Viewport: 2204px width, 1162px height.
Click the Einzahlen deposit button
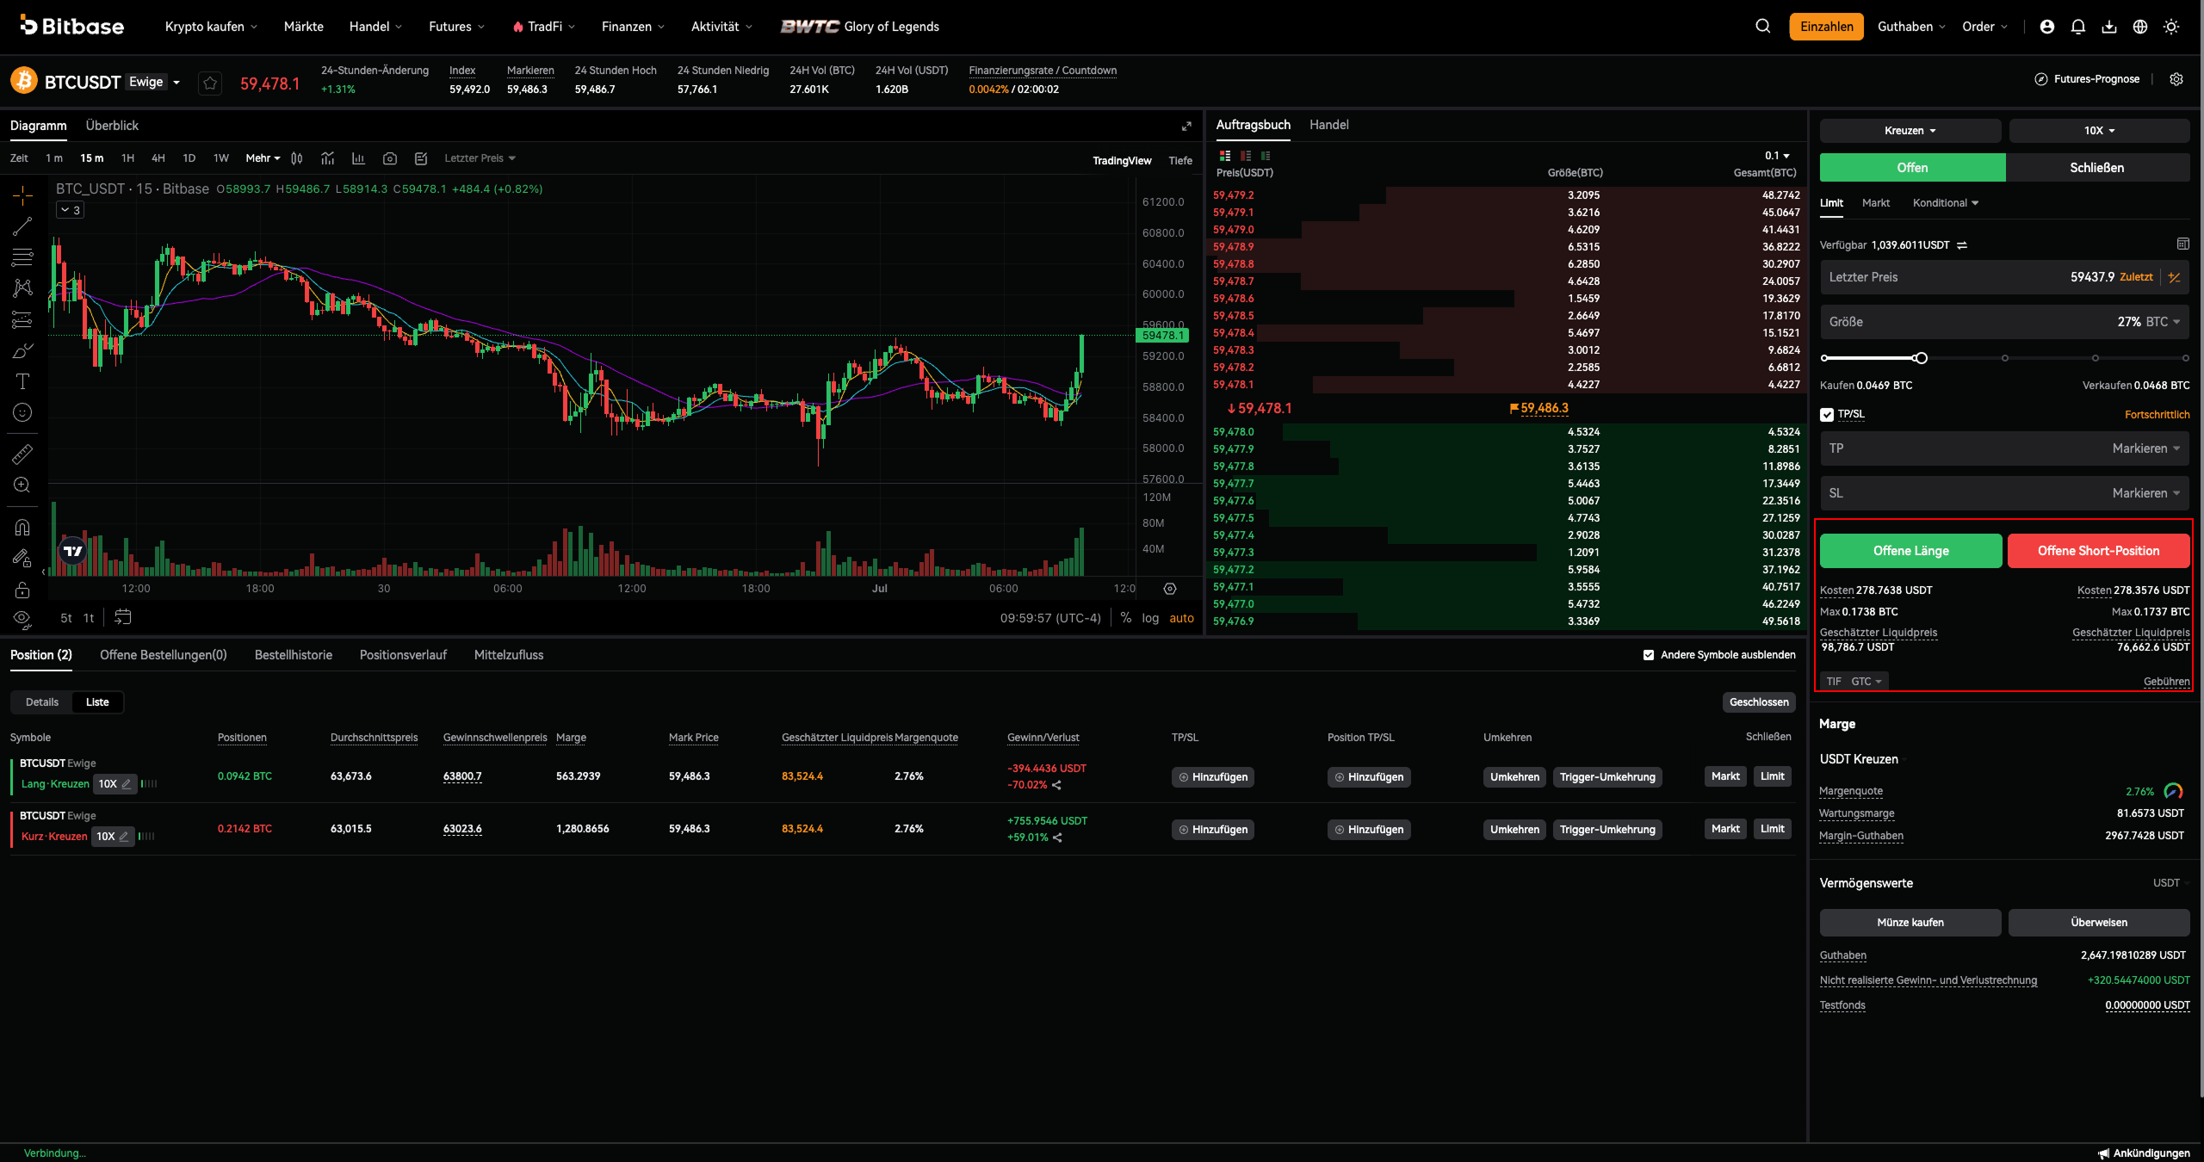(1826, 27)
